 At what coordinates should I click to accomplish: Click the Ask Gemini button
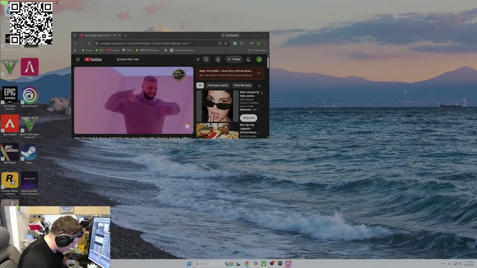(230, 35)
